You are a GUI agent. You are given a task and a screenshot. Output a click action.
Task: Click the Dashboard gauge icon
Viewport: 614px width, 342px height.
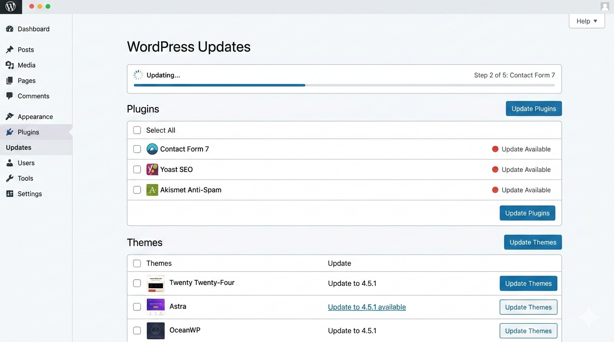tap(10, 29)
